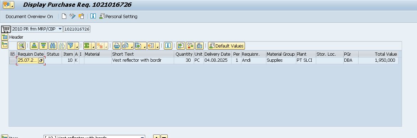Image resolution: width=417 pixels, height=138 pixels.
Task: Click the Stor. Loc. column header
Action: pyautogui.click(x=329, y=54)
